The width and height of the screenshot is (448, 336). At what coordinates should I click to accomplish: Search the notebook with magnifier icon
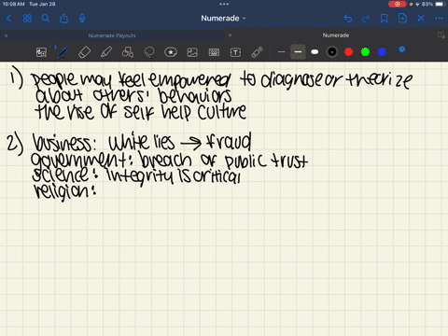[x=46, y=19]
